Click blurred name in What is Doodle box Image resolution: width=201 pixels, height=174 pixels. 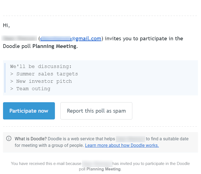(x=130, y=139)
